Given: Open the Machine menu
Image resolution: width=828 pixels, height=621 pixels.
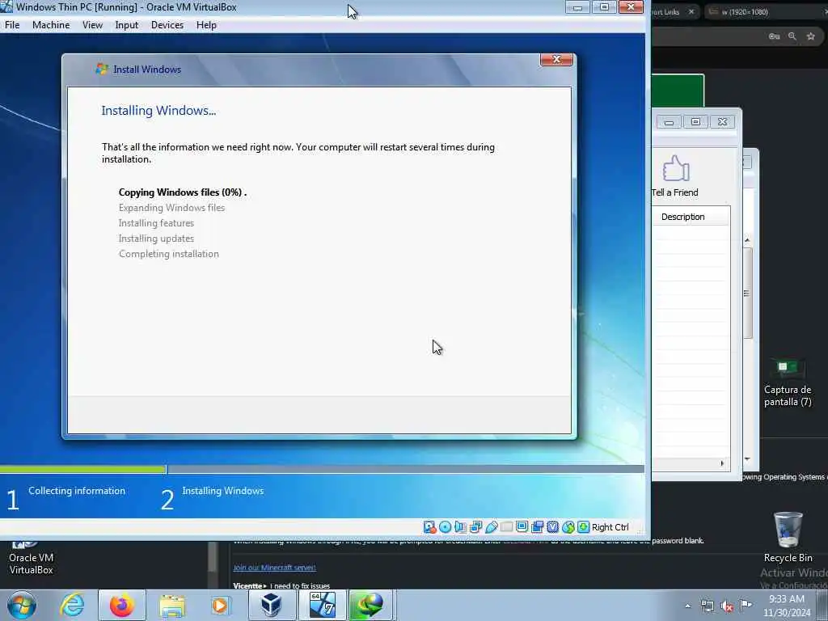Looking at the screenshot, I should pyautogui.click(x=51, y=25).
